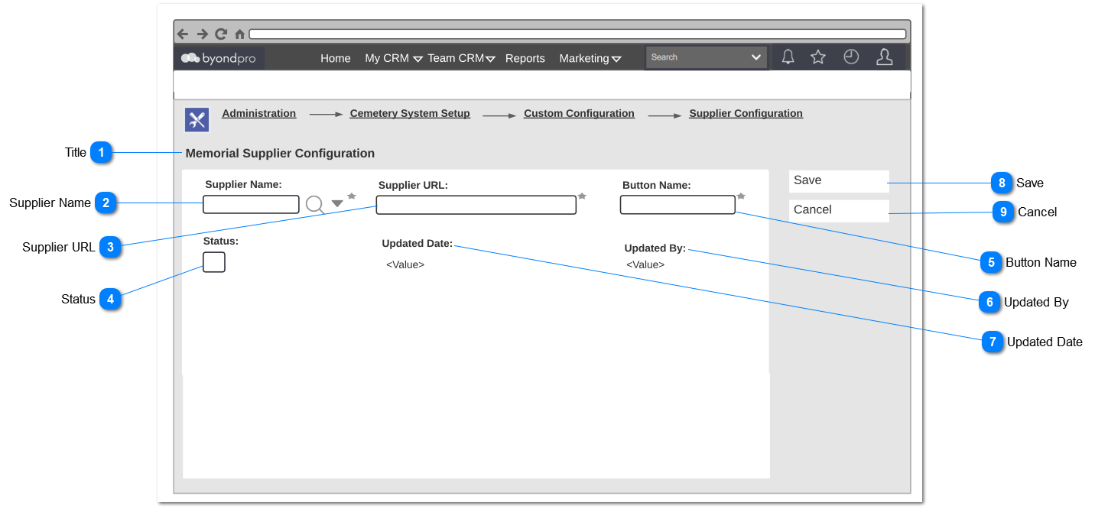1095x509 pixels.
Task: Click the Status label
Action: pyautogui.click(x=221, y=241)
